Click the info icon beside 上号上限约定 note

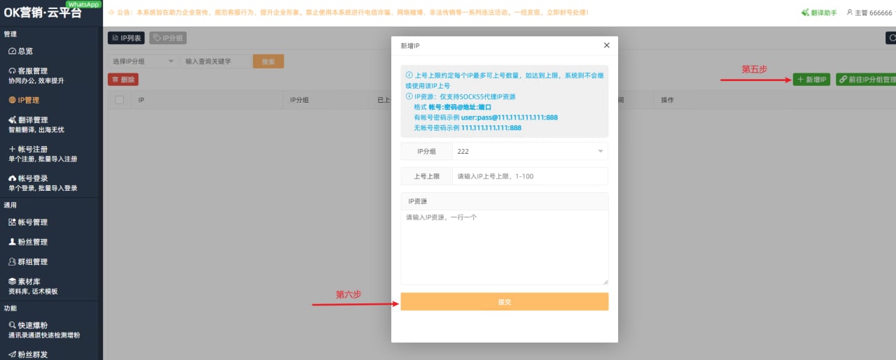409,75
